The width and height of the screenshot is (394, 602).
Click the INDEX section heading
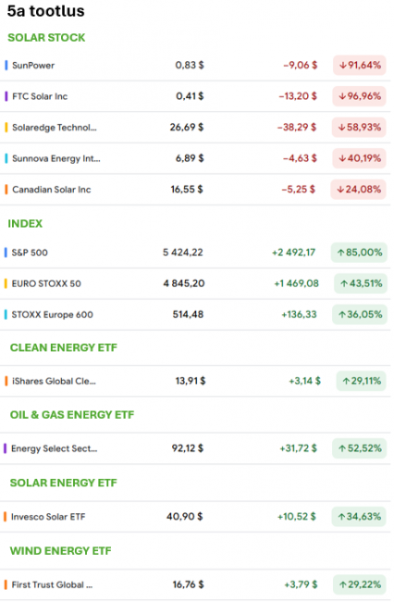(25, 223)
